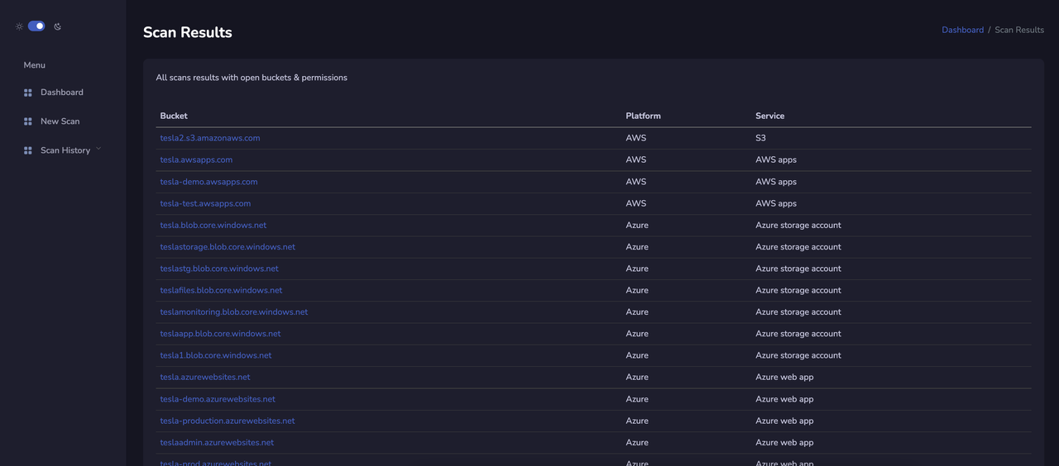
Task: Open tesla1.blob.core.windows.net link
Action: [x=216, y=355]
